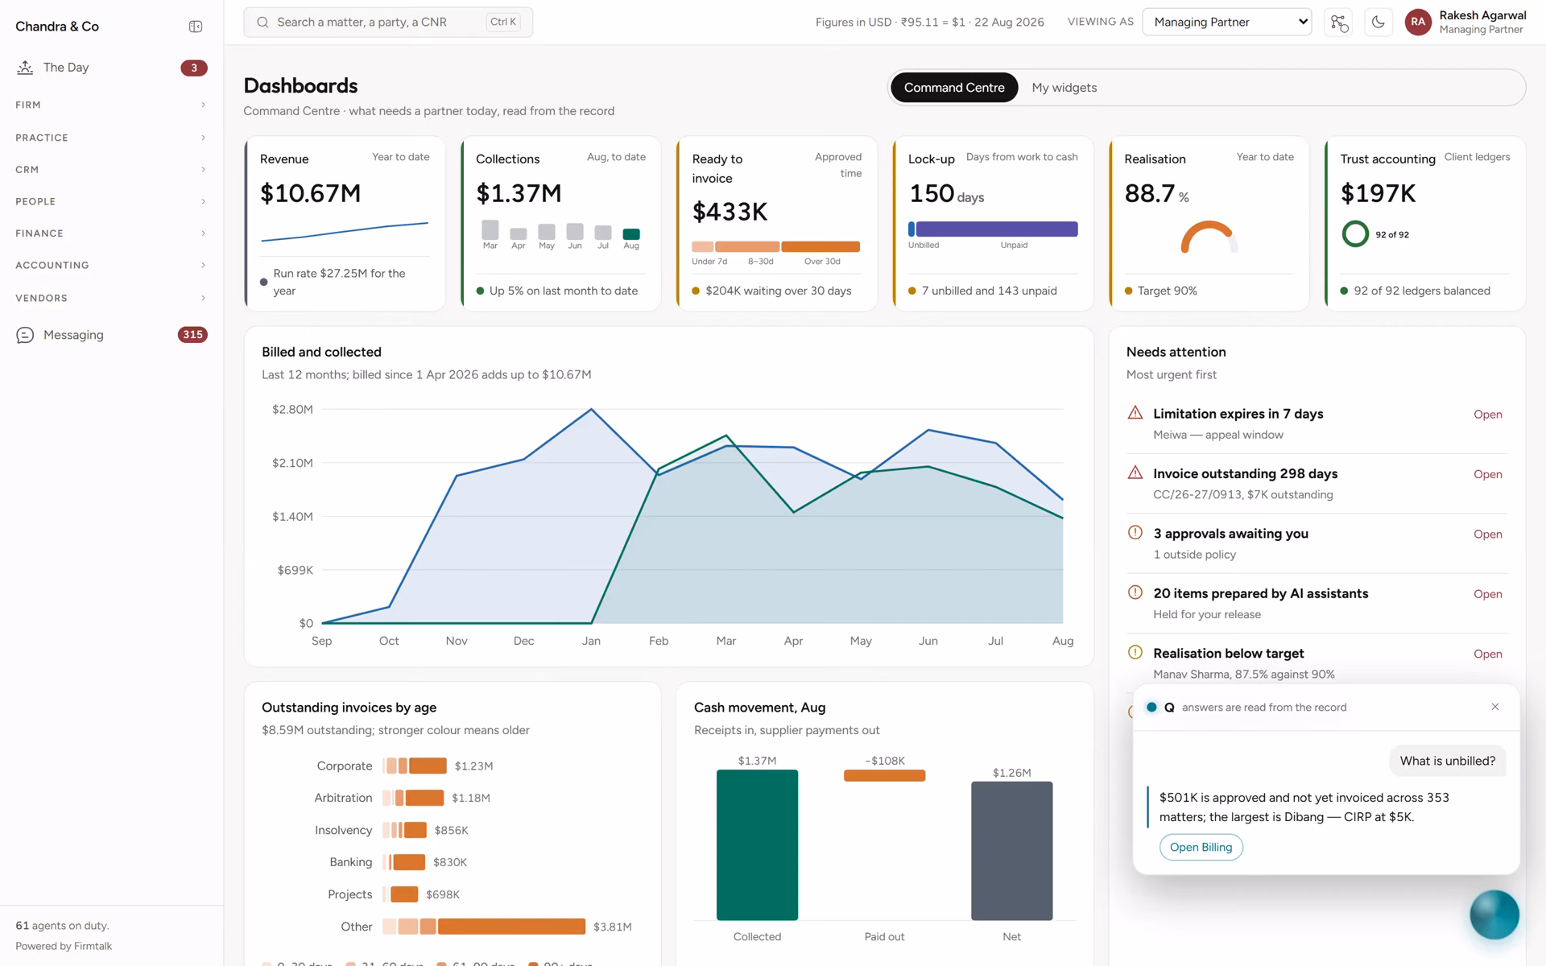Open the Messaging chat icon
This screenshot has height=966, width=1546.
click(x=25, y=335)
